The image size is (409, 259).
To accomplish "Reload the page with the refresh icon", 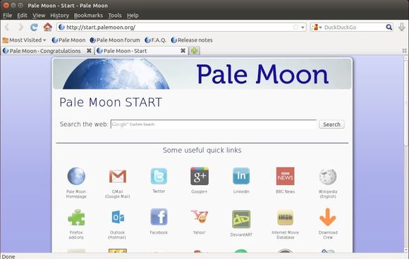I will [34, 27].
